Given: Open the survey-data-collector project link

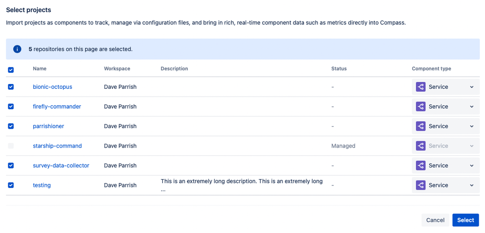Looking at the screenshot, I should pos(61,166).
